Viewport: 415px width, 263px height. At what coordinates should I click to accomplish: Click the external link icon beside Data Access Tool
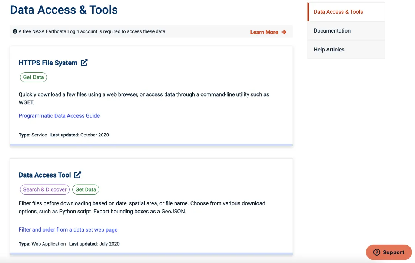pos(77,175)
